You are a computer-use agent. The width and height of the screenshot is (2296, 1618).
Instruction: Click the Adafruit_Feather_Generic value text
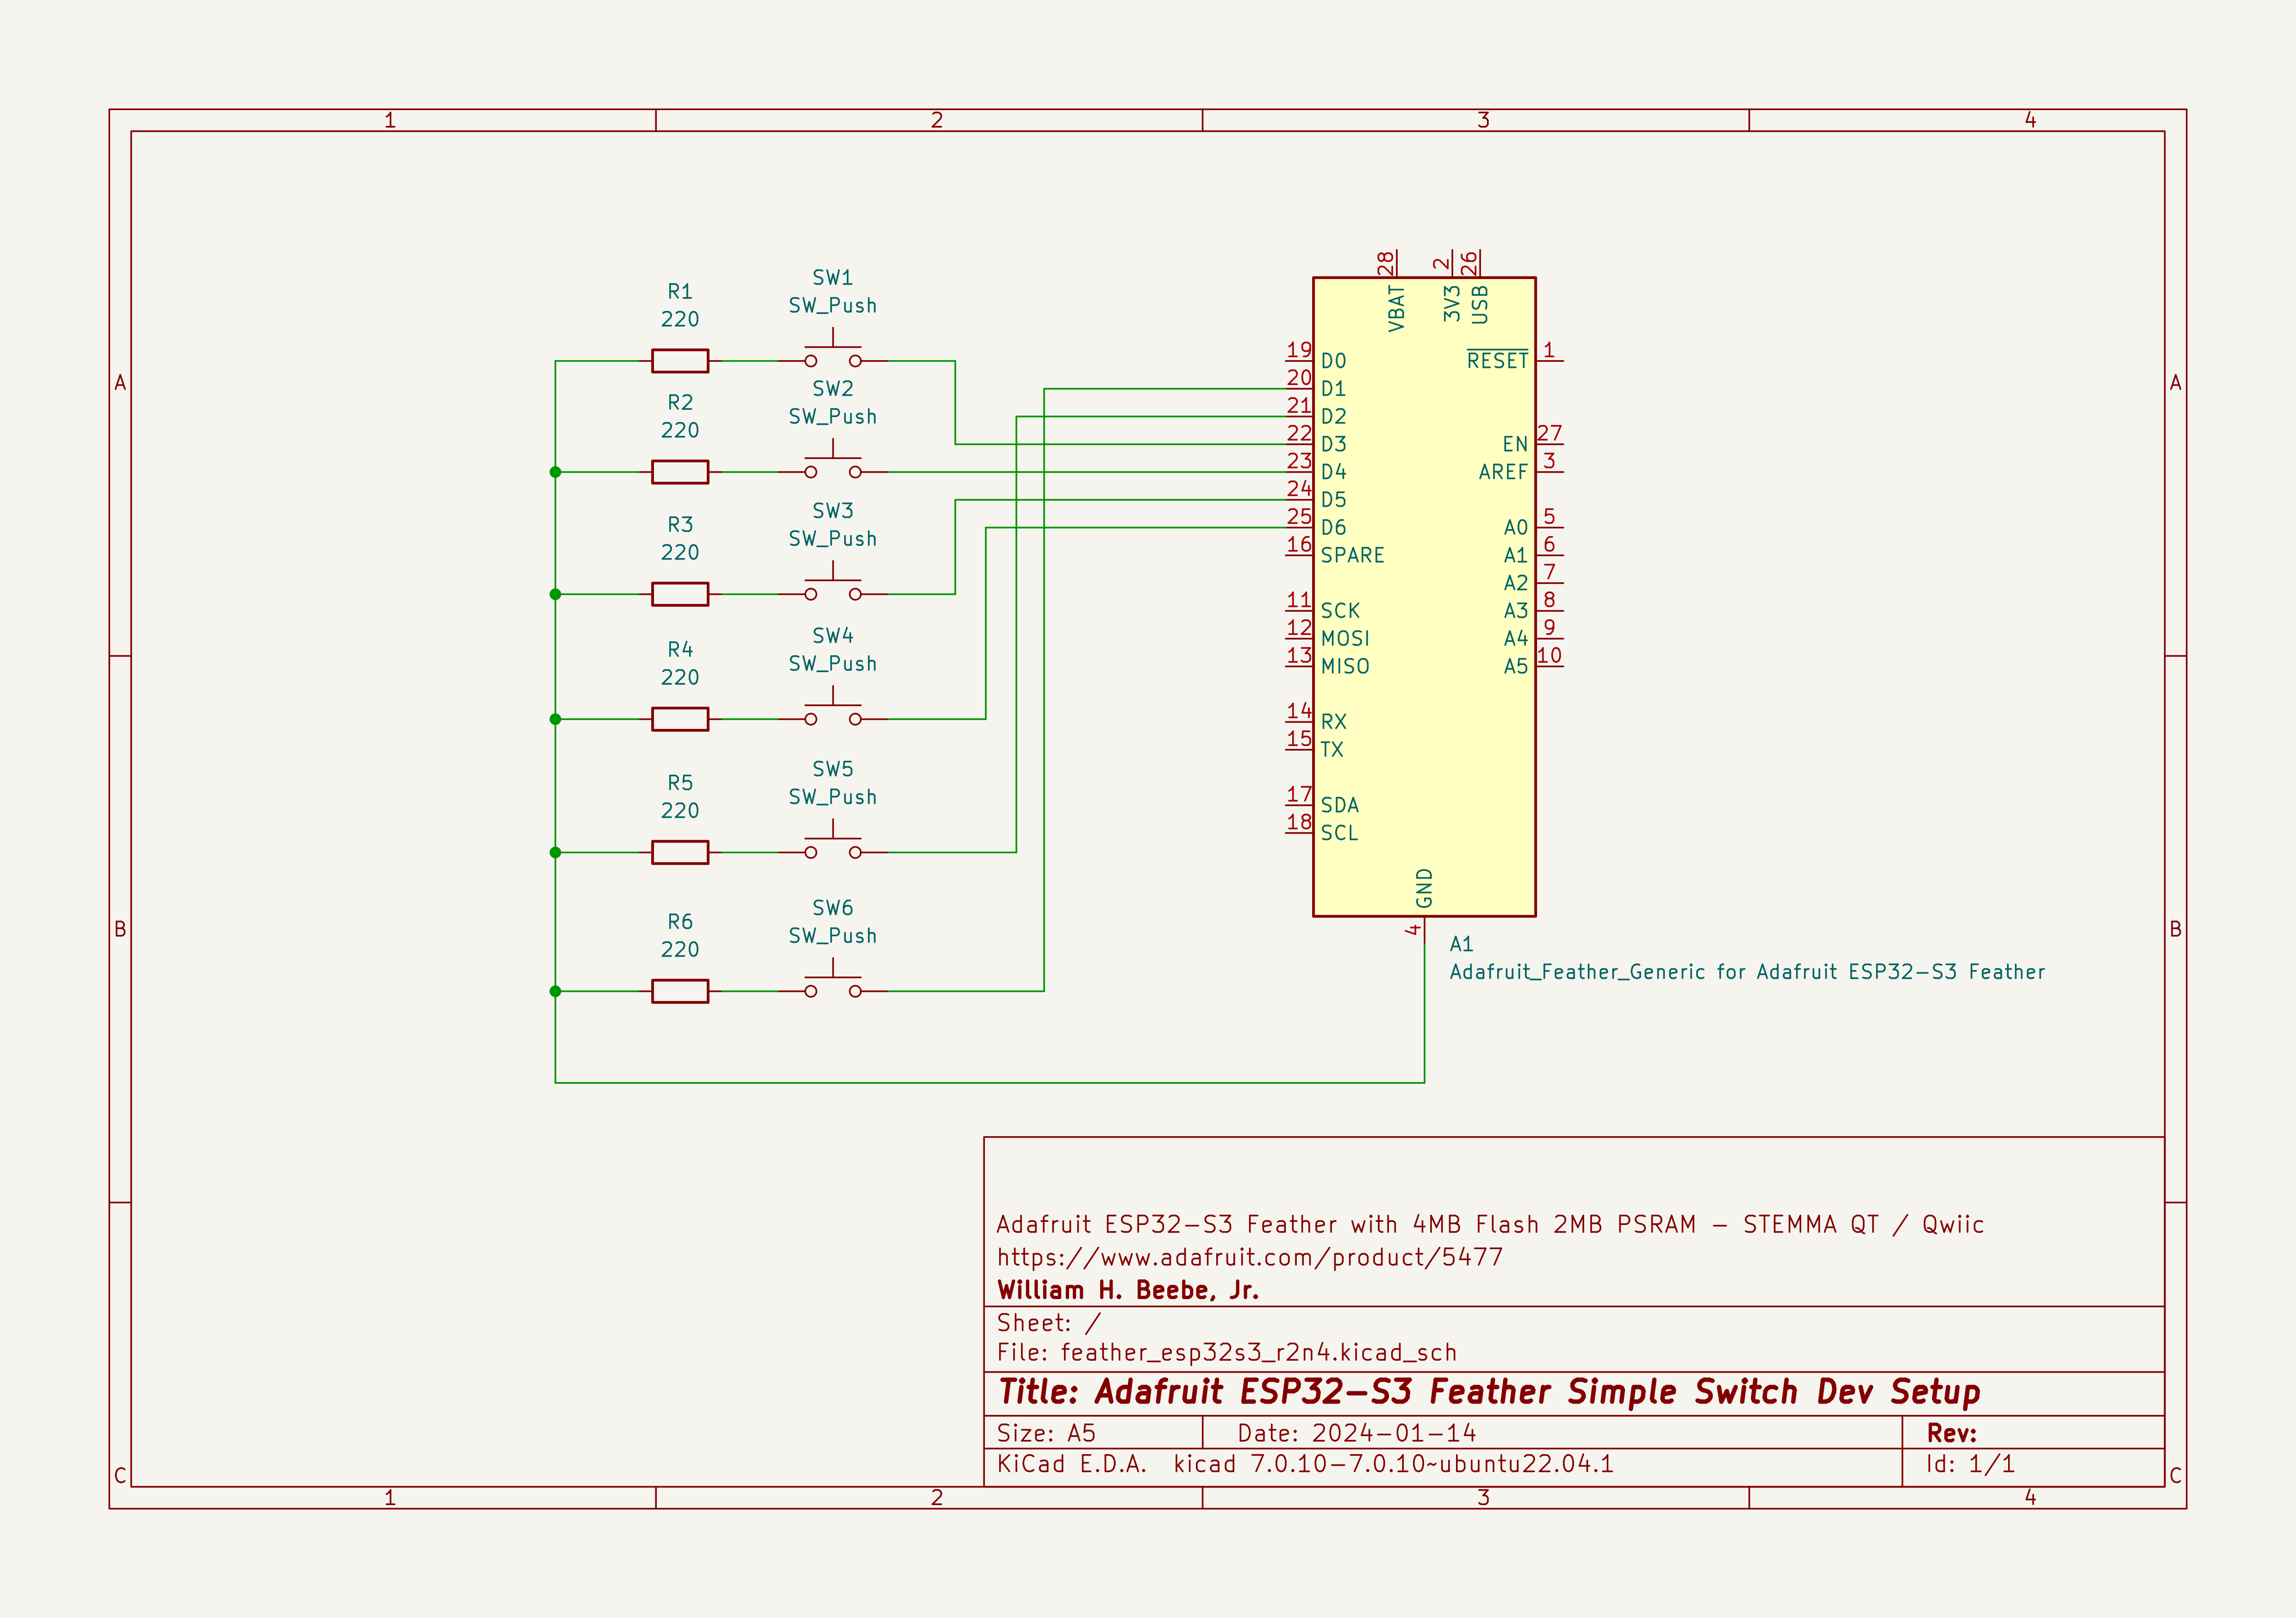pyautogui.click(x=1748, y=972)
